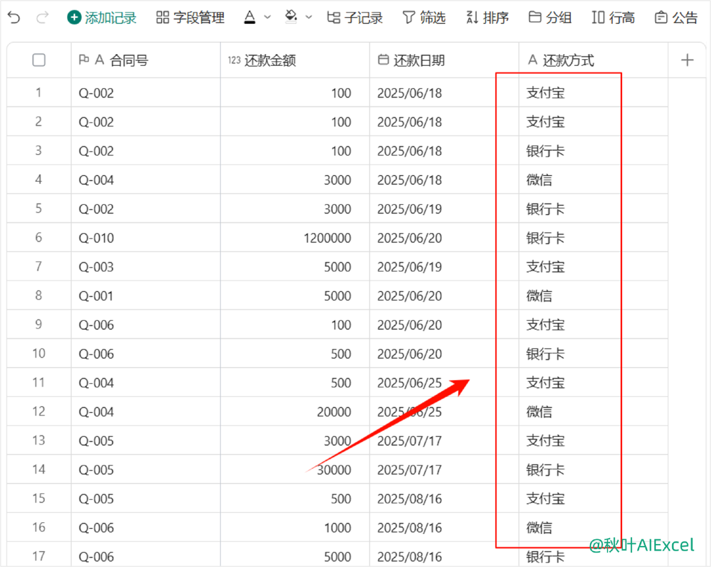Click amount 5000 in row 7

(295, 267)
